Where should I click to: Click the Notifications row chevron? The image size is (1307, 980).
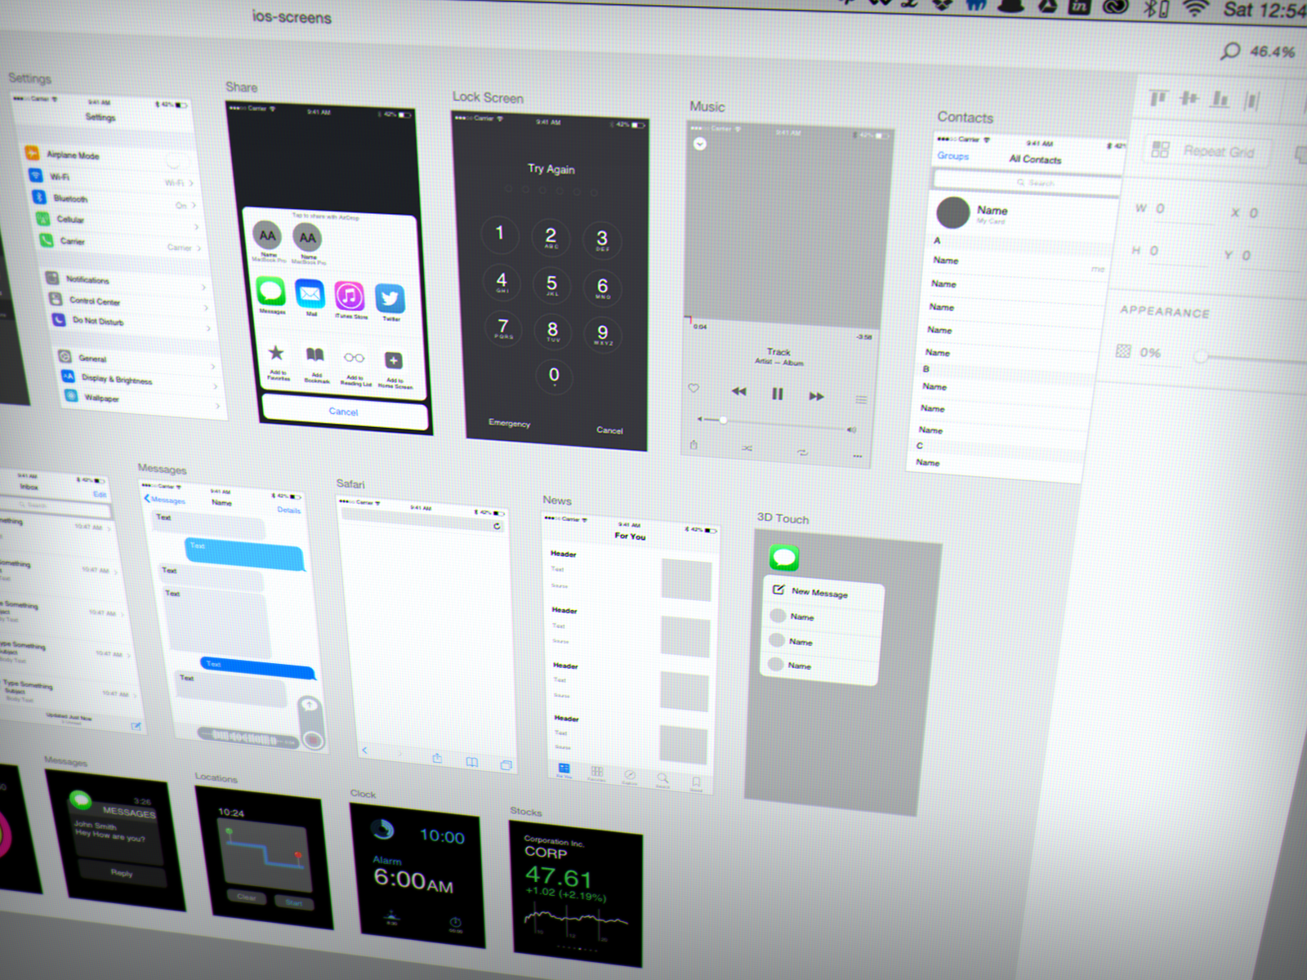tap(203, 287)
